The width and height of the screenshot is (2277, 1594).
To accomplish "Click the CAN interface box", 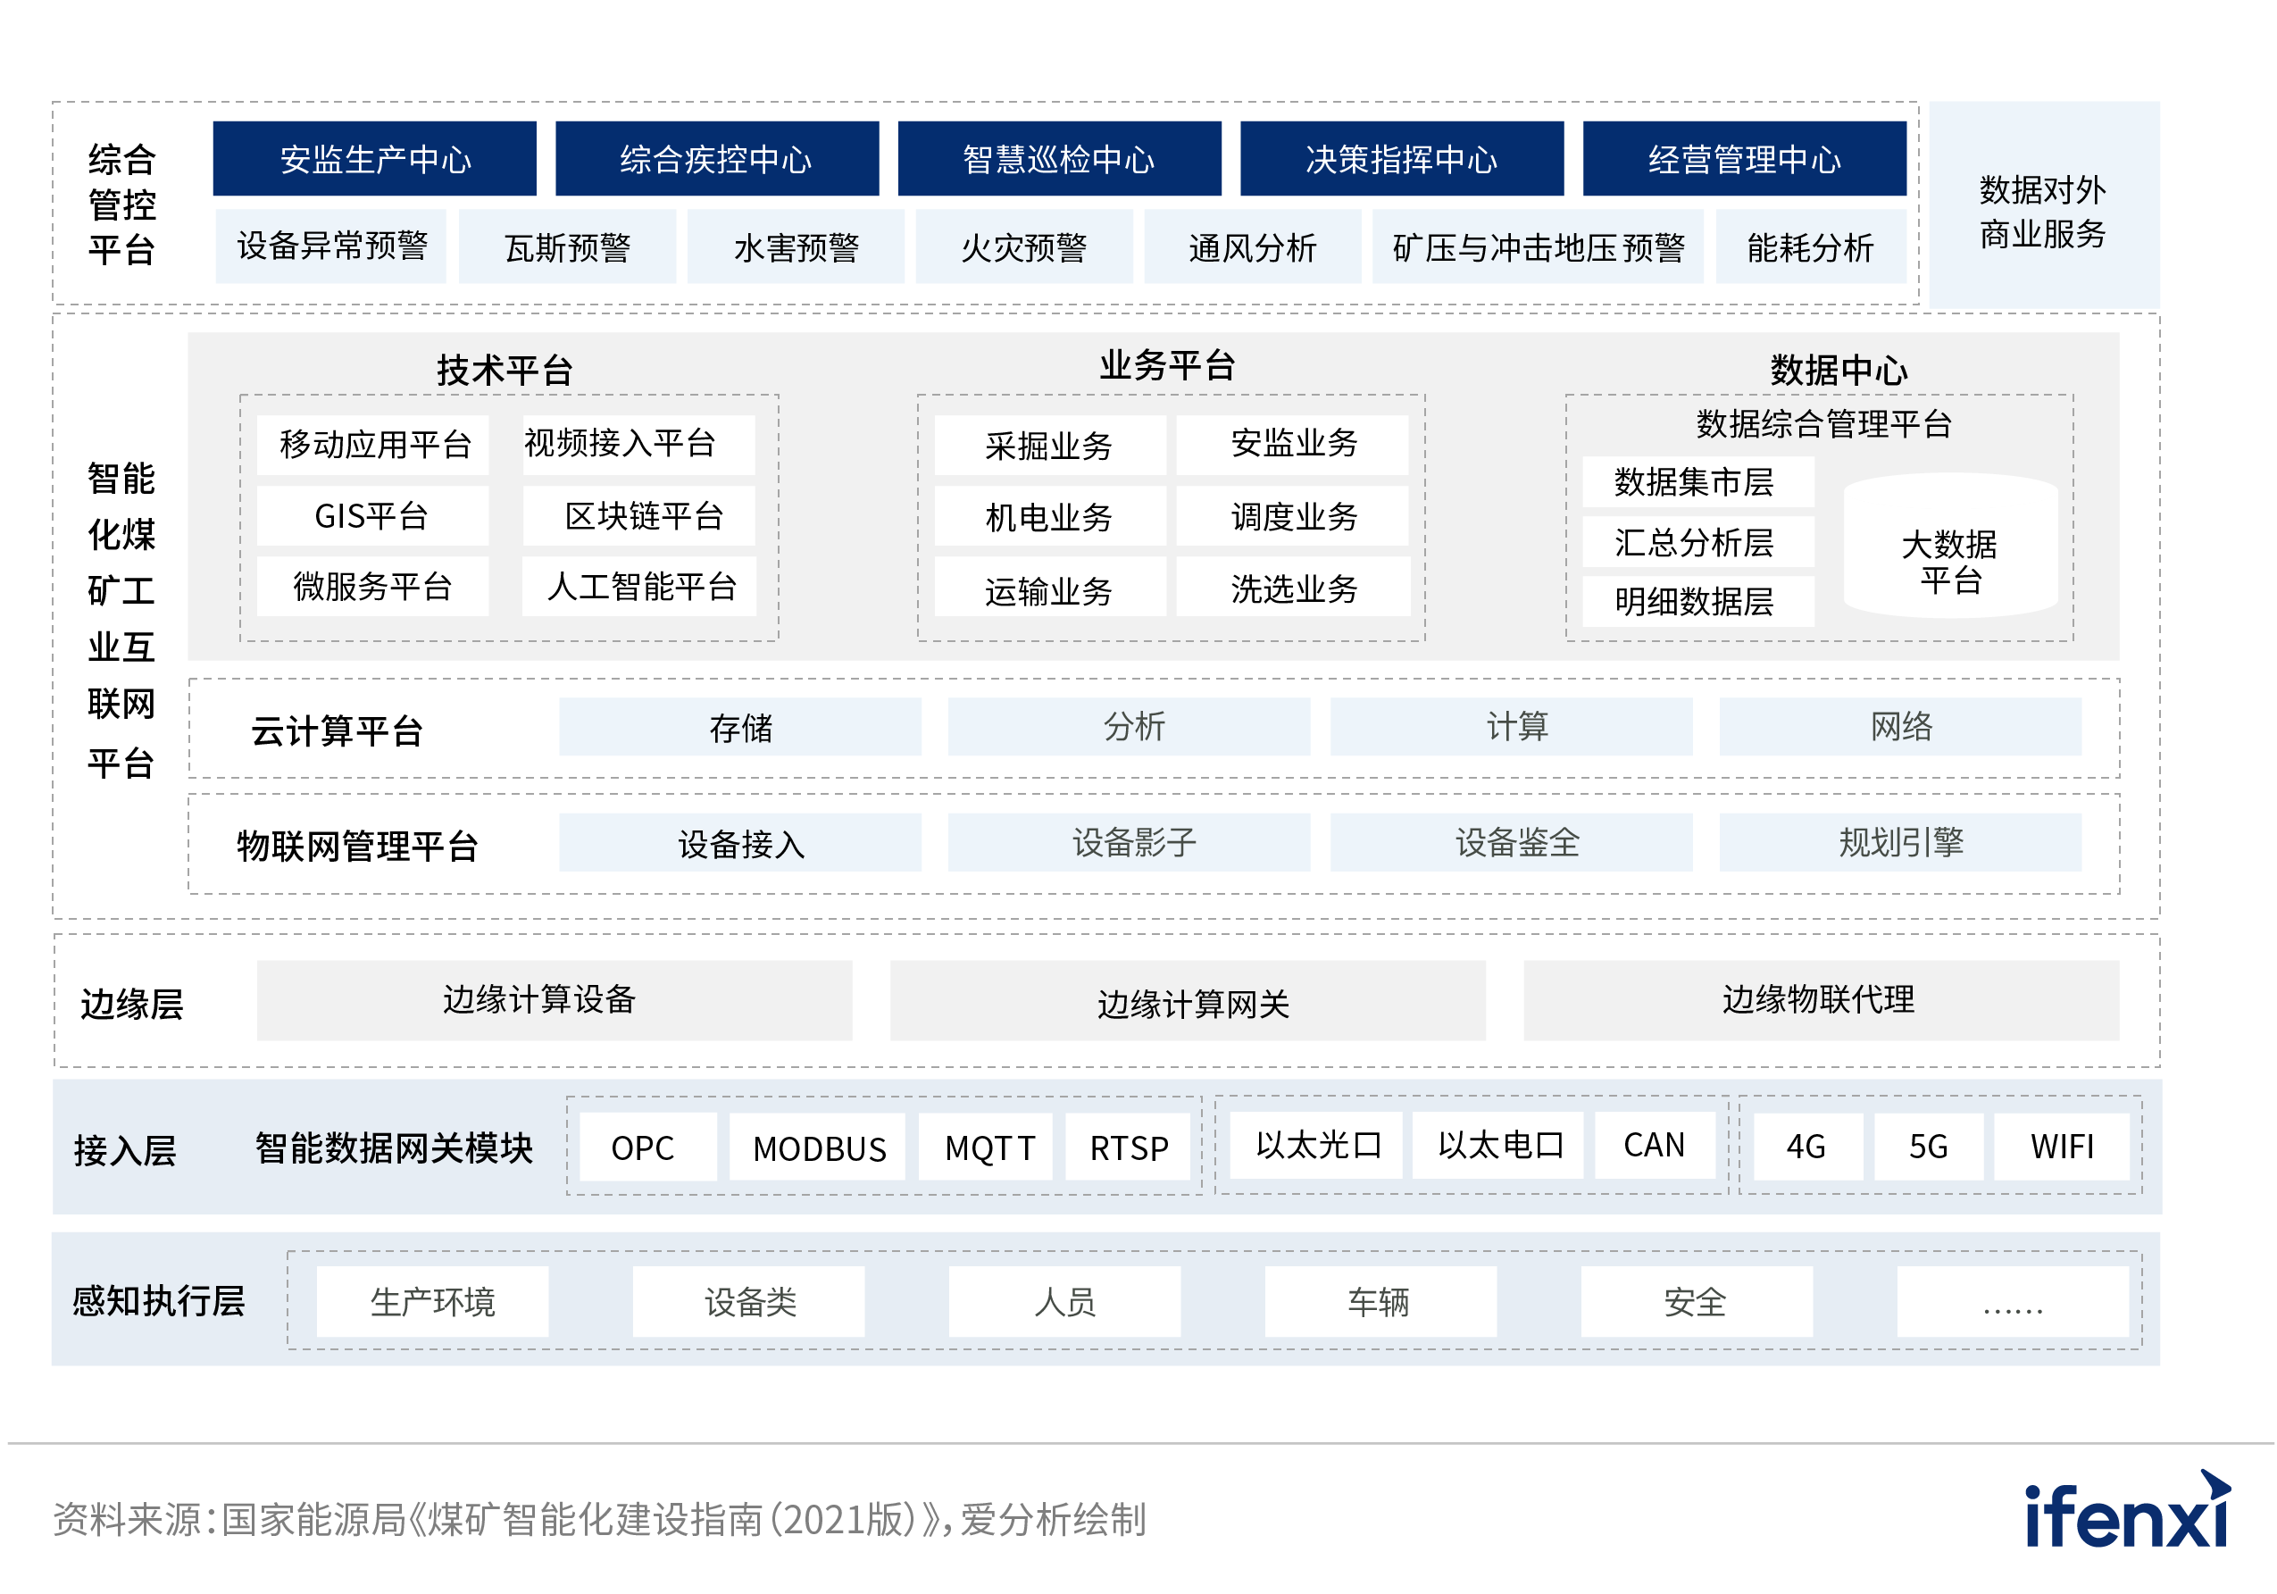I will pyautogui.click(x=1653, y=1145).
